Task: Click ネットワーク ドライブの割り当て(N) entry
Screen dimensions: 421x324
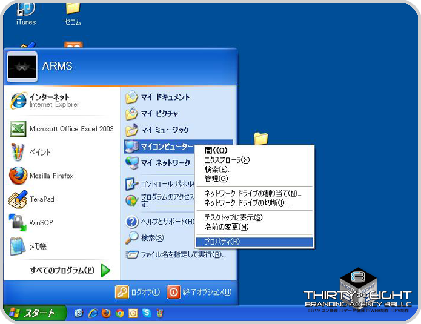Action: 253,193
